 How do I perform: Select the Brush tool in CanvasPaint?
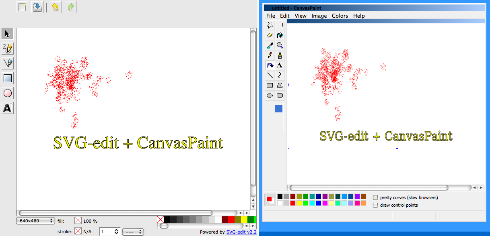tap(280, 55)
